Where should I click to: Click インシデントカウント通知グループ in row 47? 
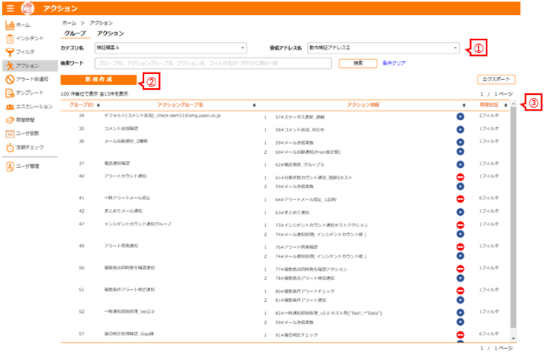coord(137,224)
